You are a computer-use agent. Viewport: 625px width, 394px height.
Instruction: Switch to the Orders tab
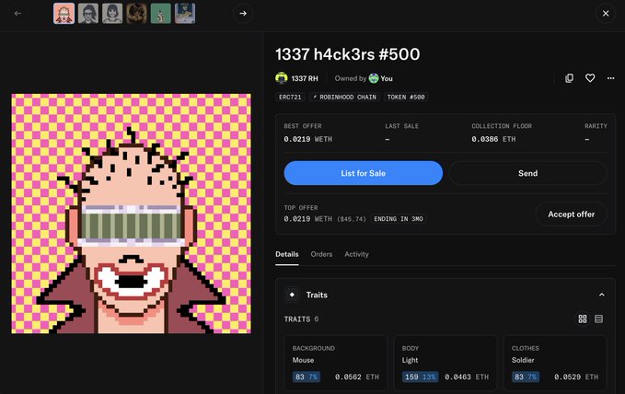pyautogui.click(x=321, y=254)
